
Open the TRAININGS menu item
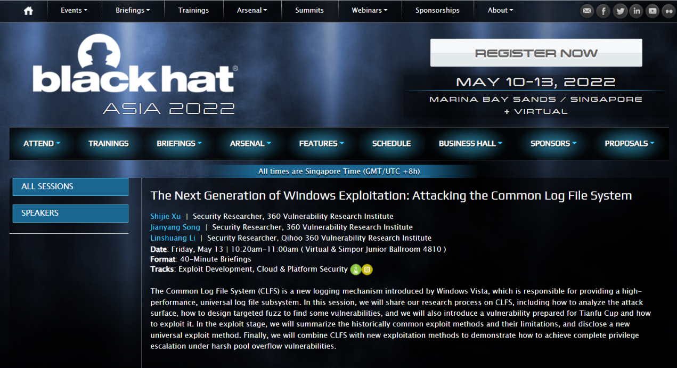coord(109,143)
